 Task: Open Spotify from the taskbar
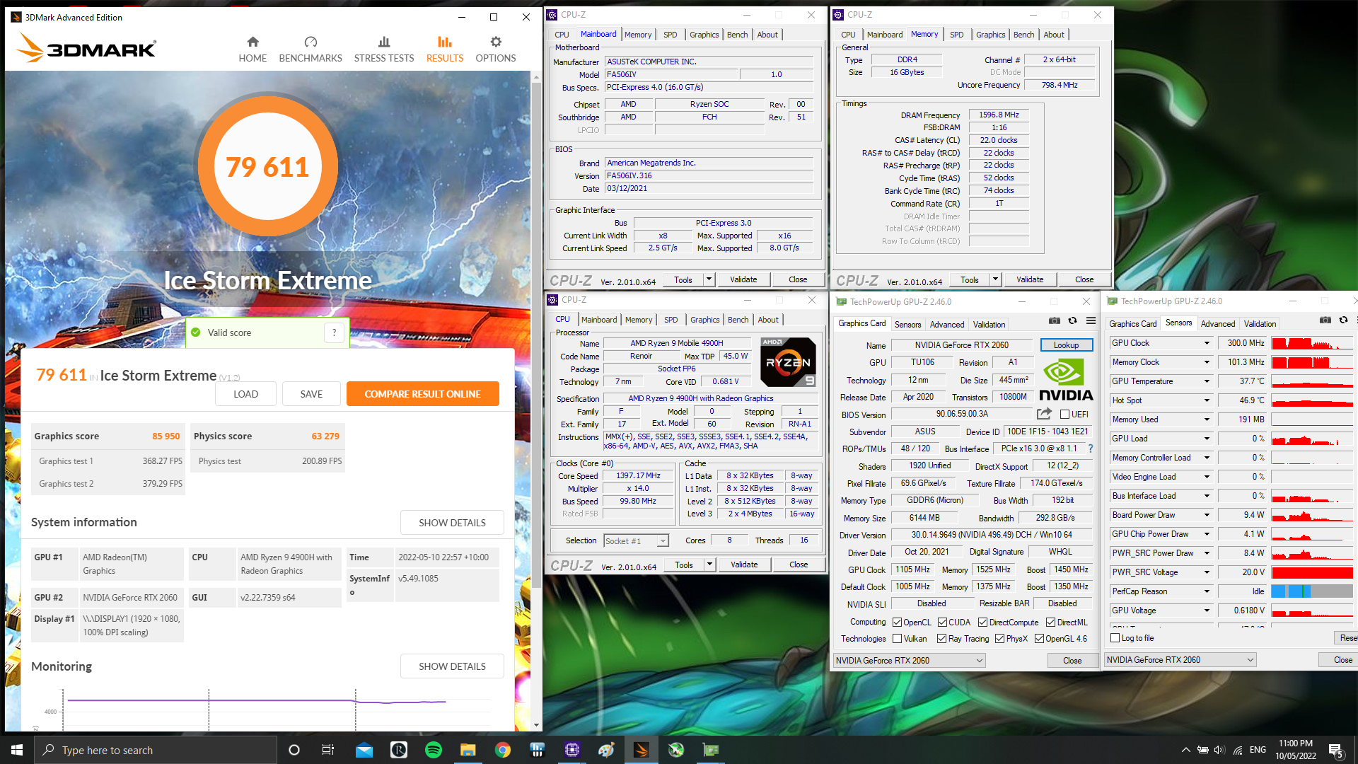434,750
